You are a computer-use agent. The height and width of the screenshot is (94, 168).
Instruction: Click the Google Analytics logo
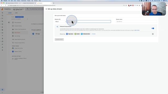pos(2,9)
